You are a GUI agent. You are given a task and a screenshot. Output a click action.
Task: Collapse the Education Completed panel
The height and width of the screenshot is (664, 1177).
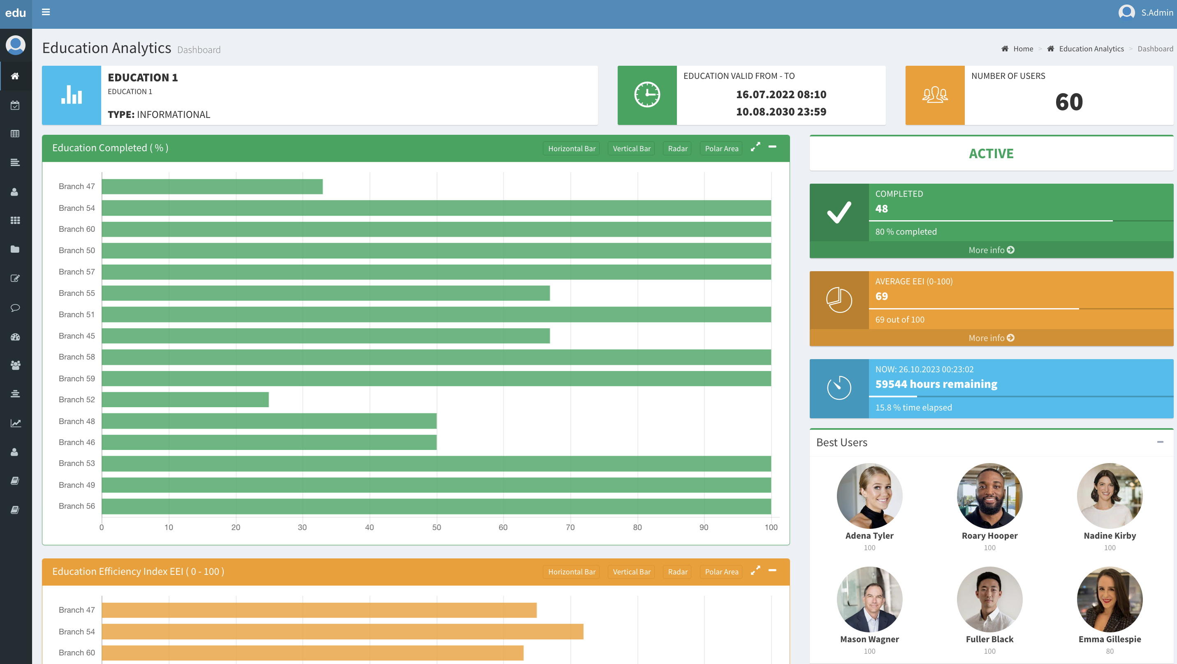click(x=773, y=147)
